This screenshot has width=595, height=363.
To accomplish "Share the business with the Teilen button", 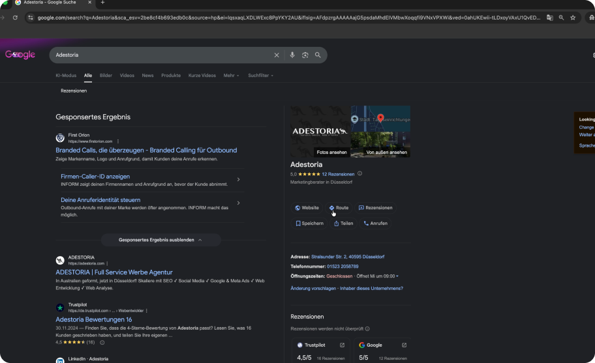I will point(343,224).
